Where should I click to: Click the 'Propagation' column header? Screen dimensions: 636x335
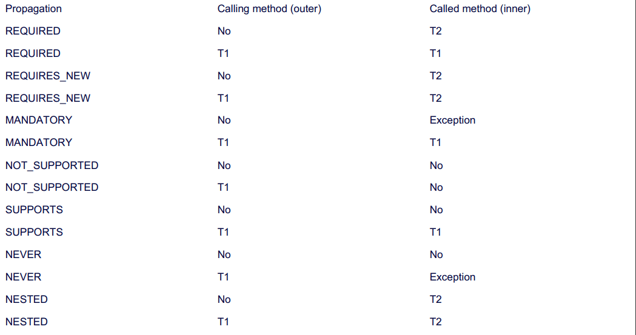pos(34,9)
